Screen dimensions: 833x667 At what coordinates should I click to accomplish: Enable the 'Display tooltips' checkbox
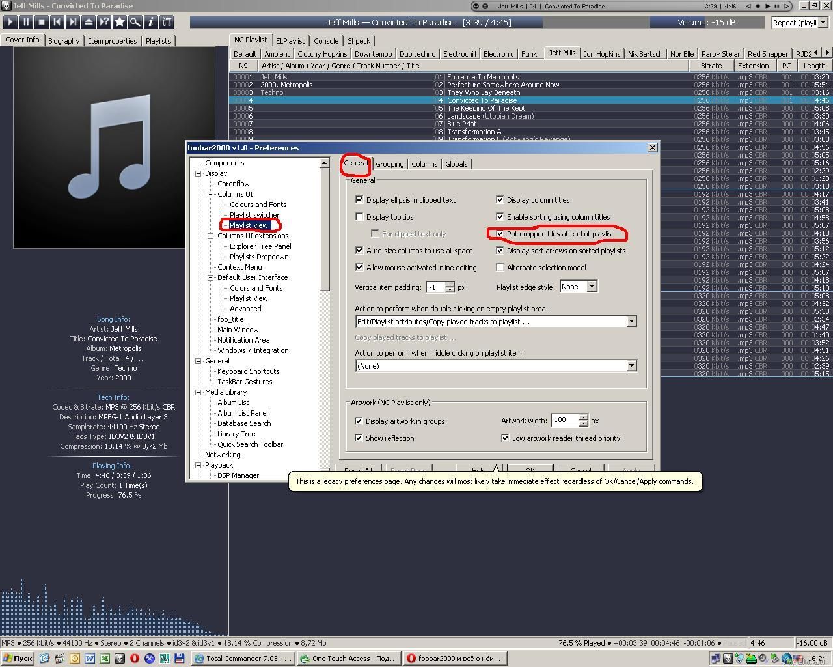point(359,217)
